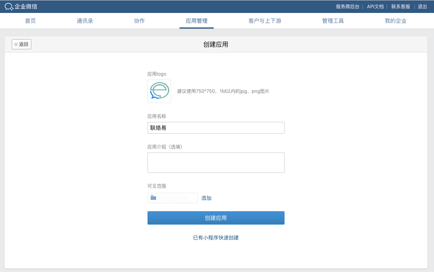Go to the 我的企业 tab
This screenshot has height=272, width=434.
click(x=396, y=21)
